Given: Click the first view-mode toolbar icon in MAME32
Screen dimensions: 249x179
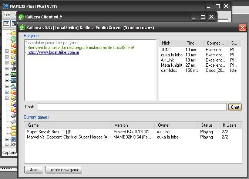Looking at the screenshot, I should 6,24.
